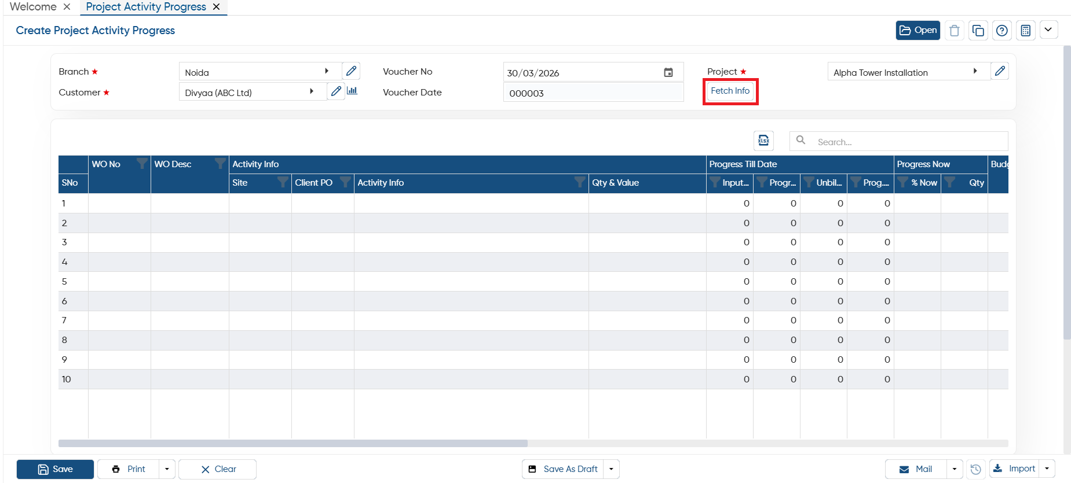Expand the Project dropdown Alpha Tower Installation
This screenshot has height=483, width=1071.
click(x=975, y=71)
